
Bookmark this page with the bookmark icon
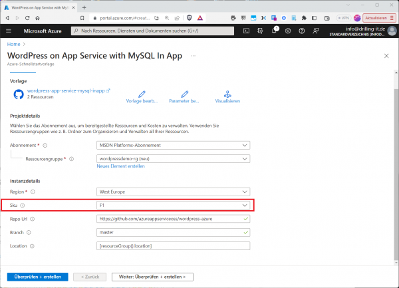tap(82, 18)
